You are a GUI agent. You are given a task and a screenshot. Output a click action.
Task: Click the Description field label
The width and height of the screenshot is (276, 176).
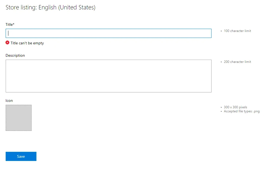tap(15, 55)
